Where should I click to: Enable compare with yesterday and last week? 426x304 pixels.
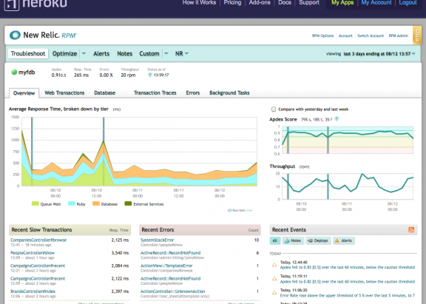pos(274,109)
